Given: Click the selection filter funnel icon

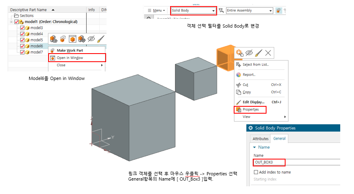Looking at the screenshot, I should 221,11.
